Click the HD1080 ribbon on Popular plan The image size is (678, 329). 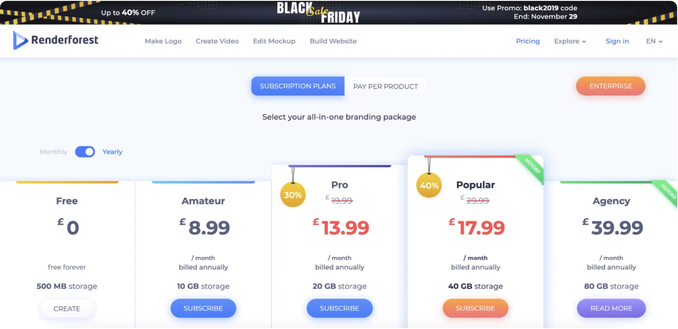532,166
